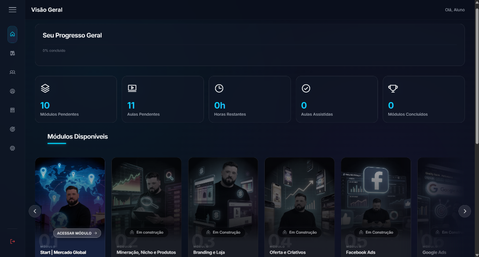This screenshot has width=479, height=257.
Task: Click the Acessar Módulo button
Action: coord(77,233)
